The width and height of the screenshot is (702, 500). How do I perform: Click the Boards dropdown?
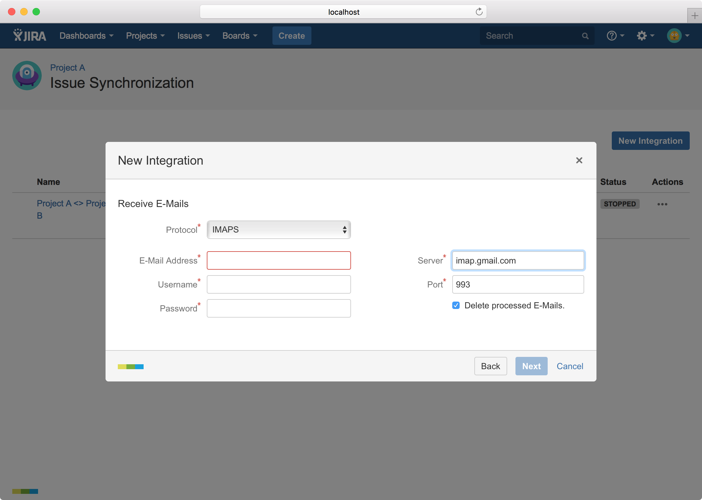click(239, 36)
